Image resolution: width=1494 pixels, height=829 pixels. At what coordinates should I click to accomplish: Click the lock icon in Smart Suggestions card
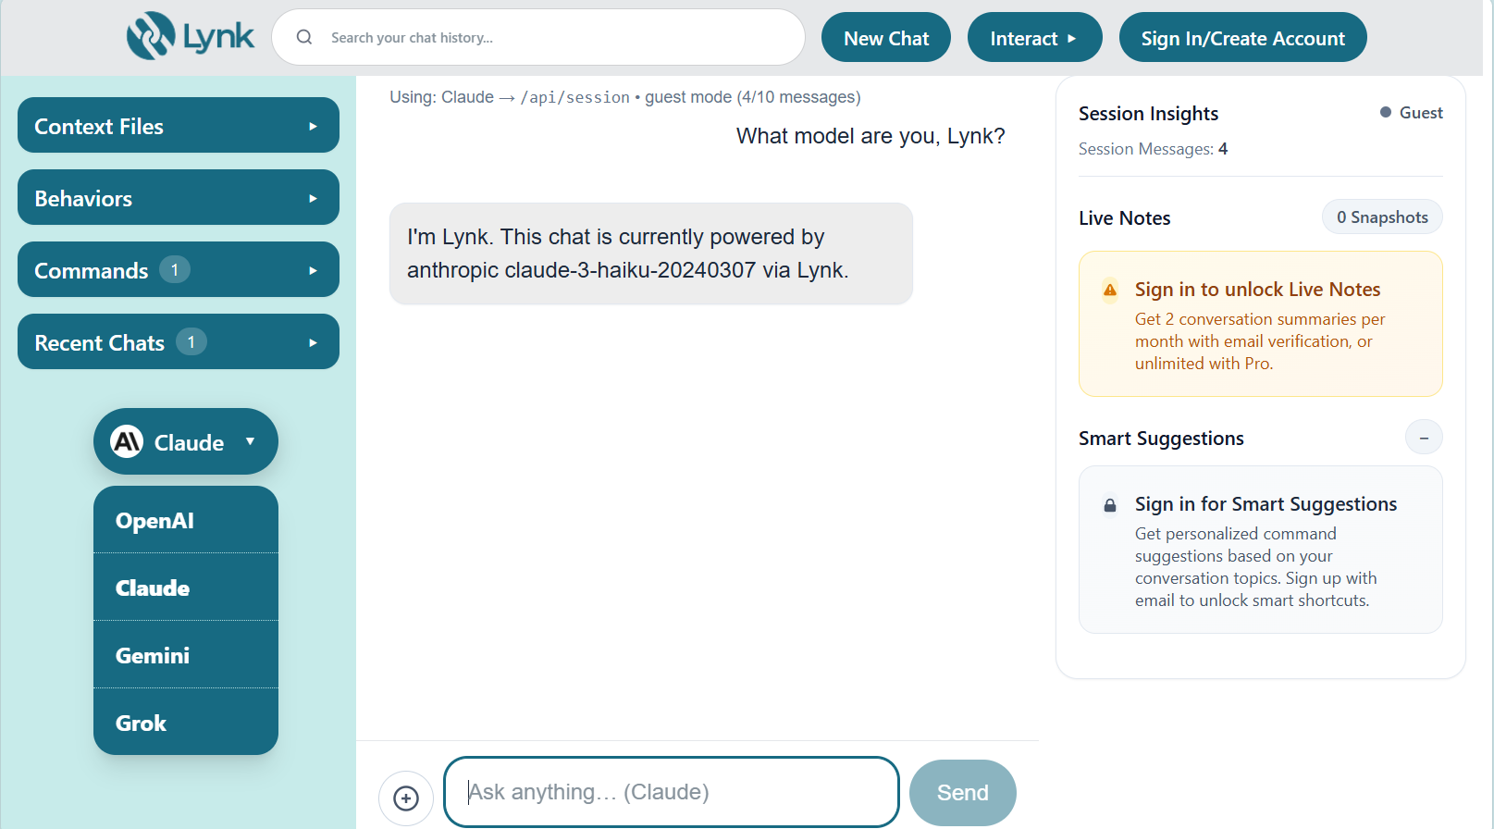pyautogui.click(x=1110, y=505)
